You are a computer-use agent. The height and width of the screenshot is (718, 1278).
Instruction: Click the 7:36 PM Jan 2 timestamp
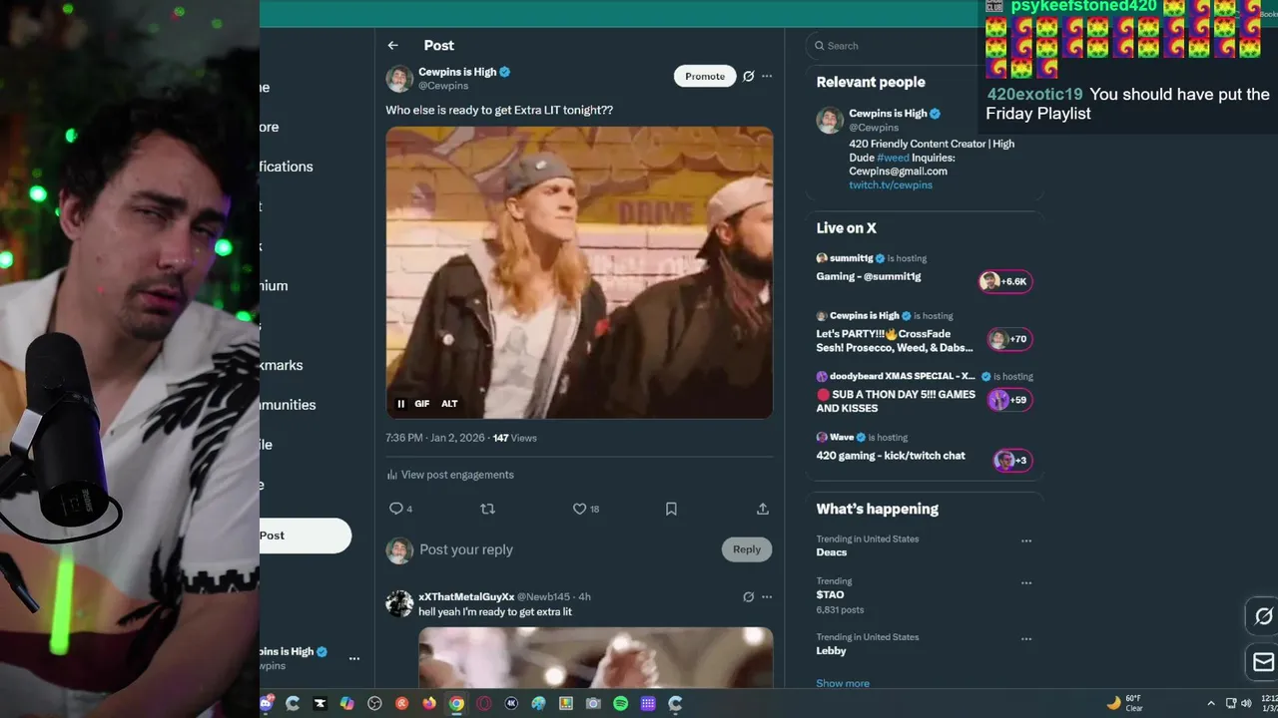(x=434, y=438)
